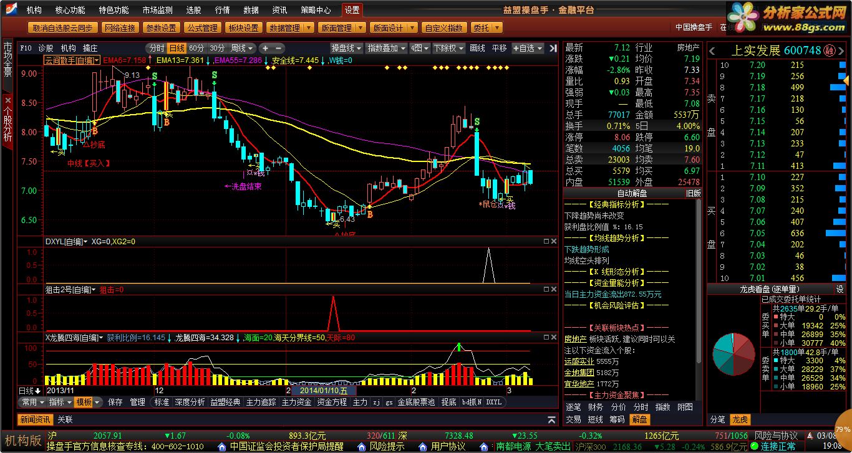This screenshot has width=852, height=453.
Task: Click the 取消自选股云同步 button
Action: (x=64, y=28)
